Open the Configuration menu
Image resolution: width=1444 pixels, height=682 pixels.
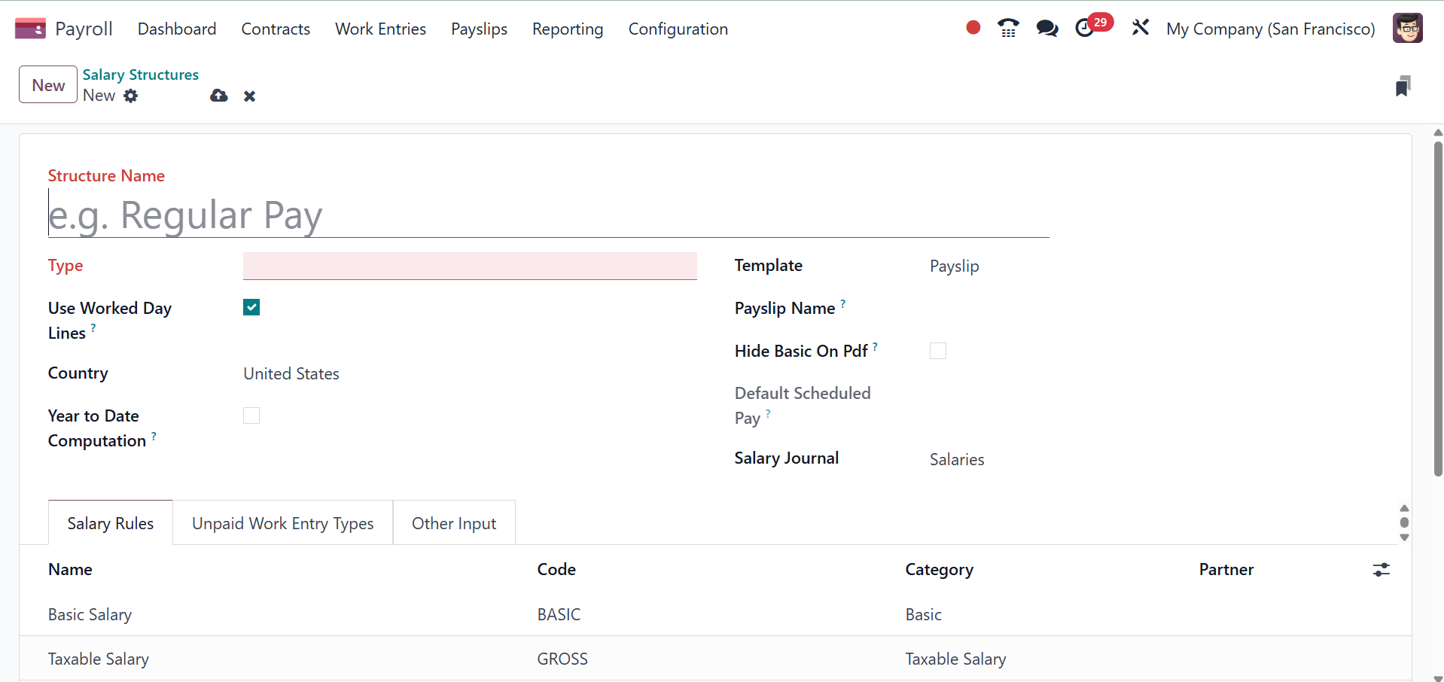click(x=678, y=29)
